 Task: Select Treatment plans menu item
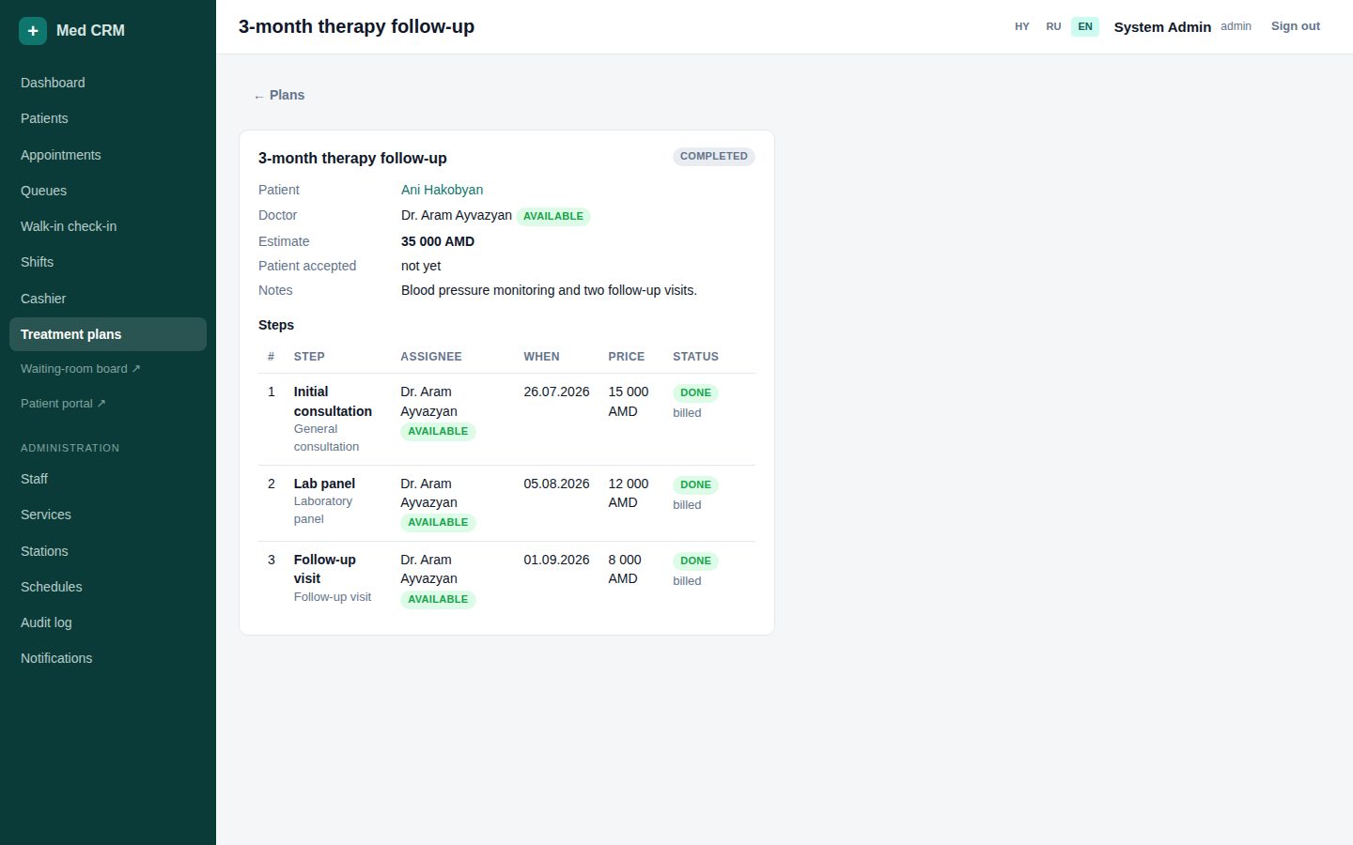tap(108, 334)
